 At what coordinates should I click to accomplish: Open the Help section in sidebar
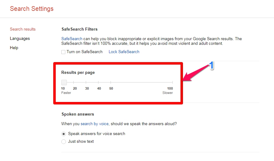[x=14, y=48]
